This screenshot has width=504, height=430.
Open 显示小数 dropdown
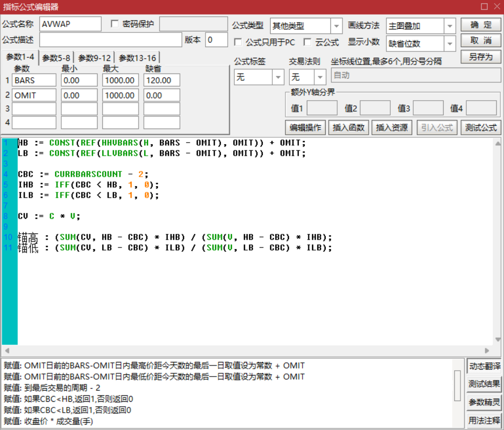coord(449,44)
